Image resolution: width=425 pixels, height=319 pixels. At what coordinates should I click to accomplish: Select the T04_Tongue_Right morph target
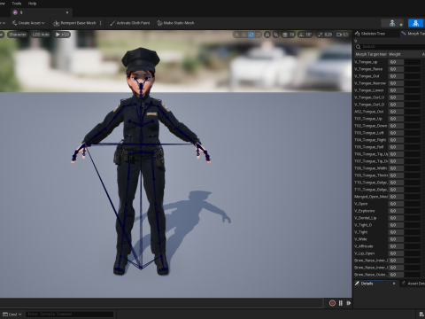[370, 140]
